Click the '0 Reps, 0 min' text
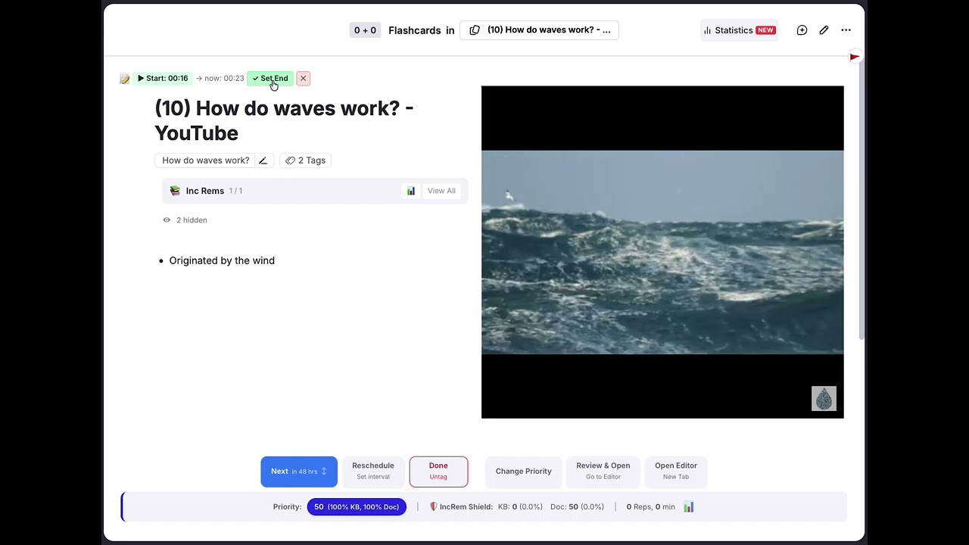Image resolution: width=969 pixels, height=545 pixels. tap(650, 507)
